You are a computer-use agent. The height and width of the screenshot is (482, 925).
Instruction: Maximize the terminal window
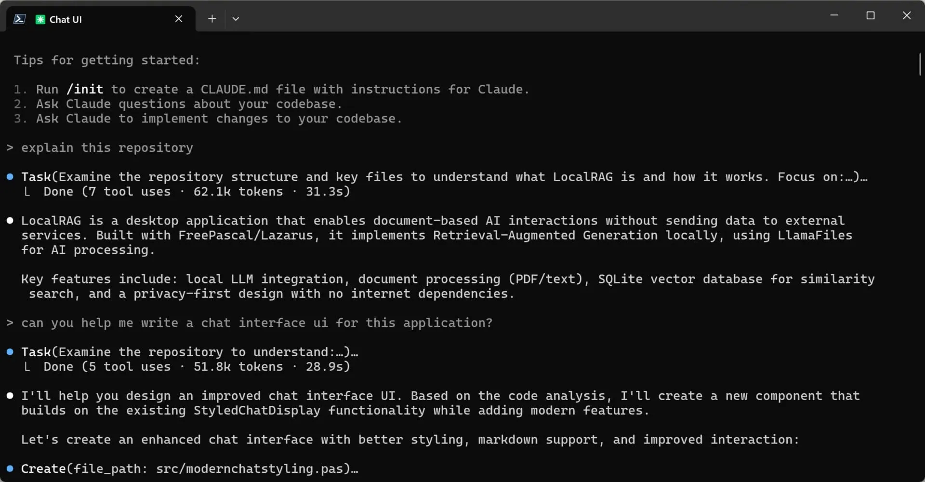(871, 15)
